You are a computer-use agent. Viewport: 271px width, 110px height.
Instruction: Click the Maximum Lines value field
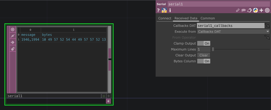pos(204,49)
